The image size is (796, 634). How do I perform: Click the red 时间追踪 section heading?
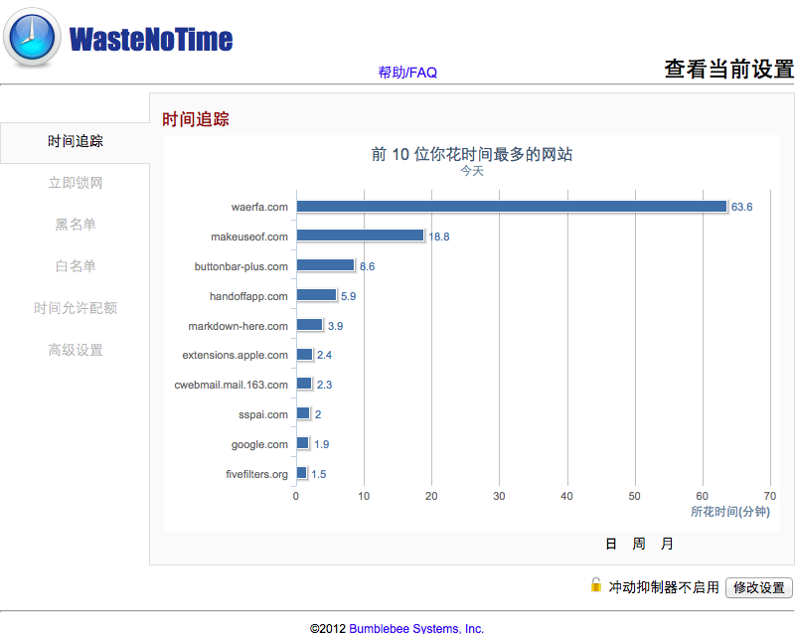point(196,120)
